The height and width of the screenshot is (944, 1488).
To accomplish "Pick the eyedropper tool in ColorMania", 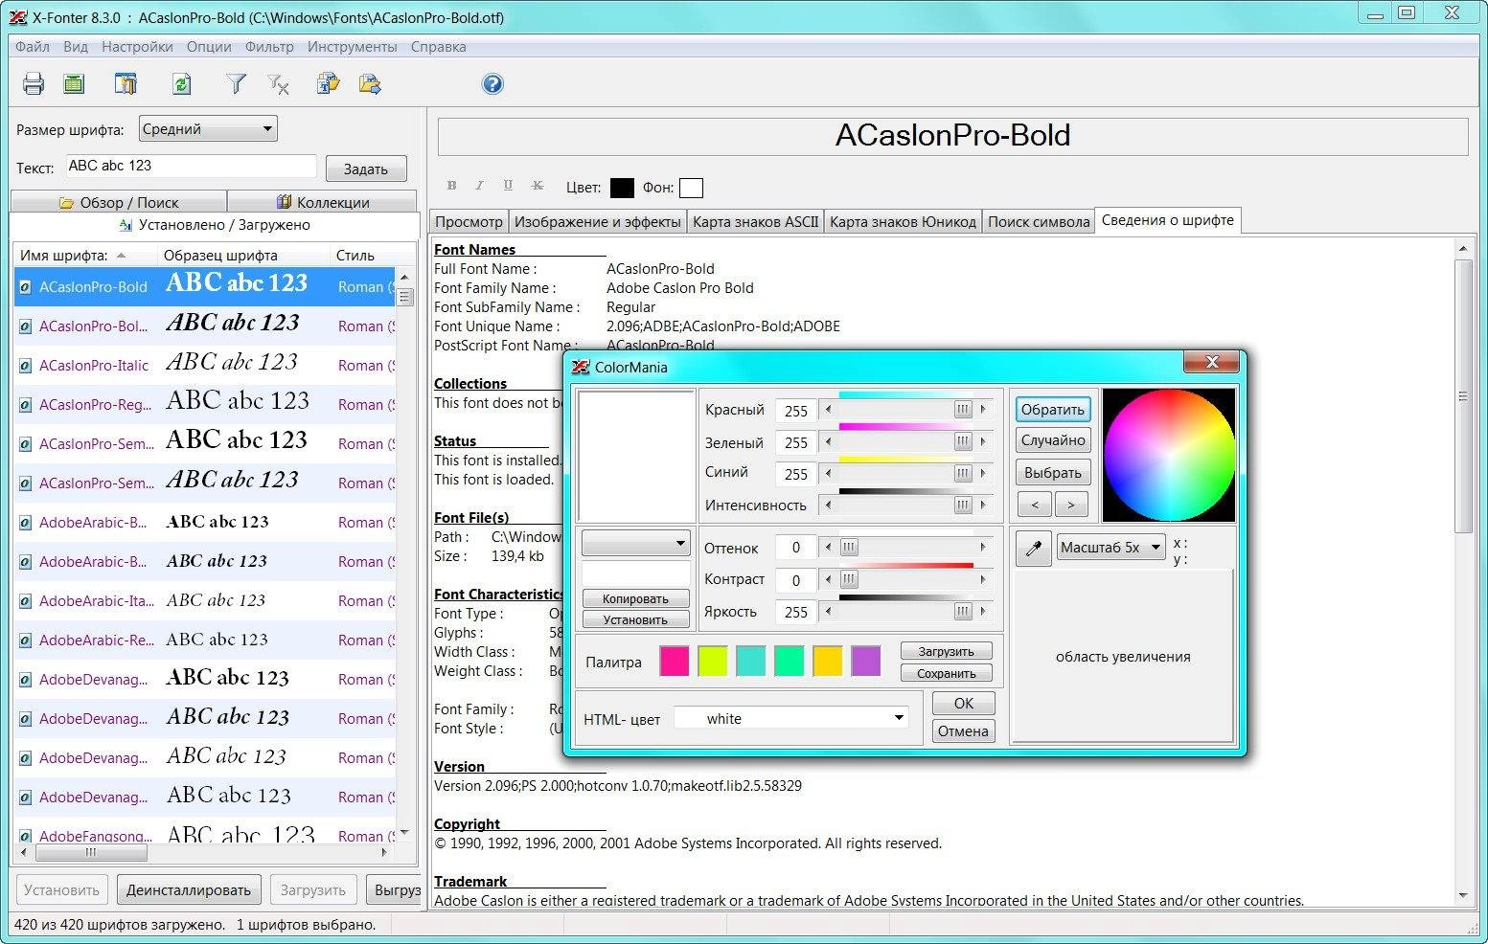I will point(1034,549).
